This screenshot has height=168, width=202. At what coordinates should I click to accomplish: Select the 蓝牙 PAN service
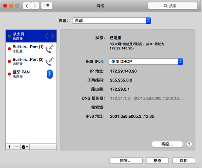(x=31, y=74)
